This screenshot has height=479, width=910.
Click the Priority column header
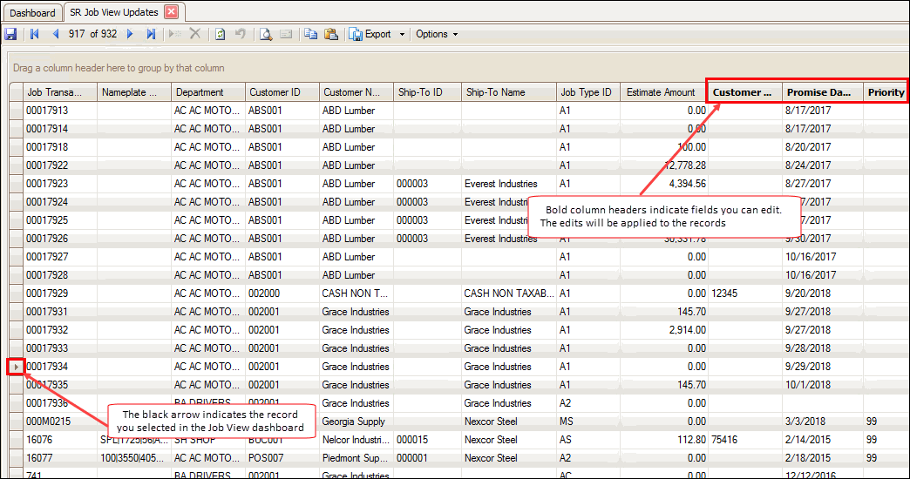pos(886,92)
